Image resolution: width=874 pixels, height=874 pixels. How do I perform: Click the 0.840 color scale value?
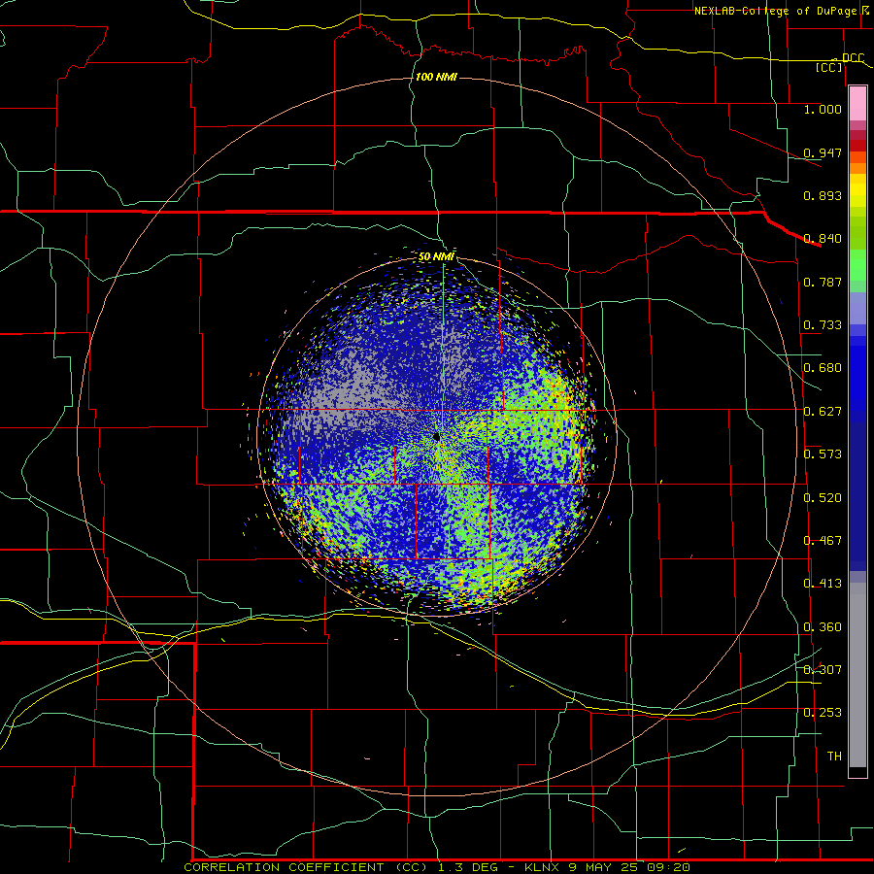[x=823, y=238]
